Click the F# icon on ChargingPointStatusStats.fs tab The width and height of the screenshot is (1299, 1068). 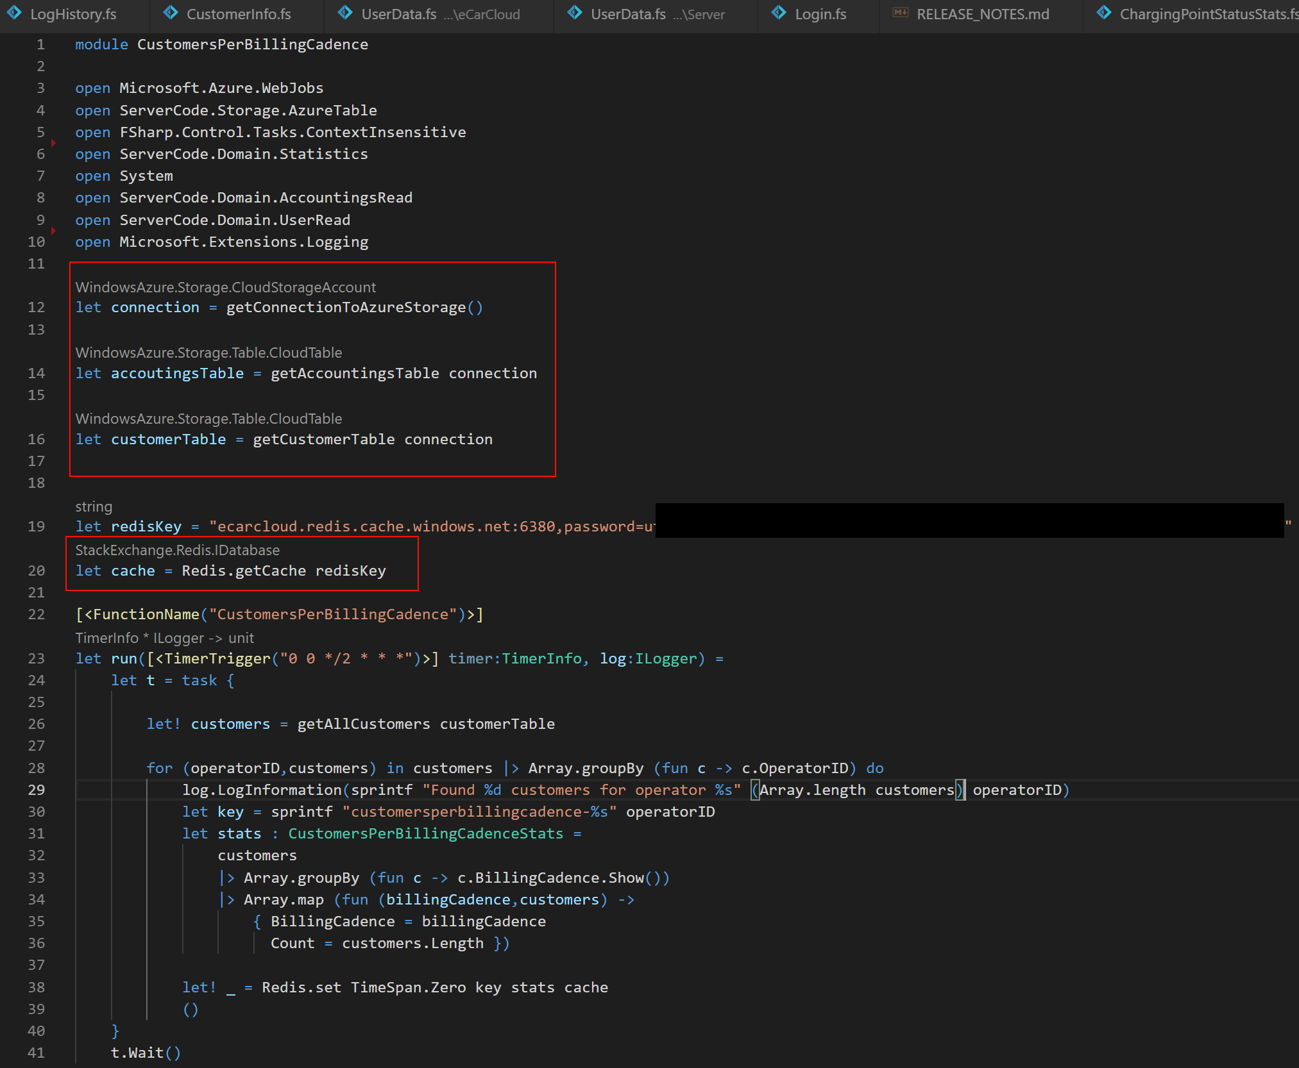coord(1105,12)
